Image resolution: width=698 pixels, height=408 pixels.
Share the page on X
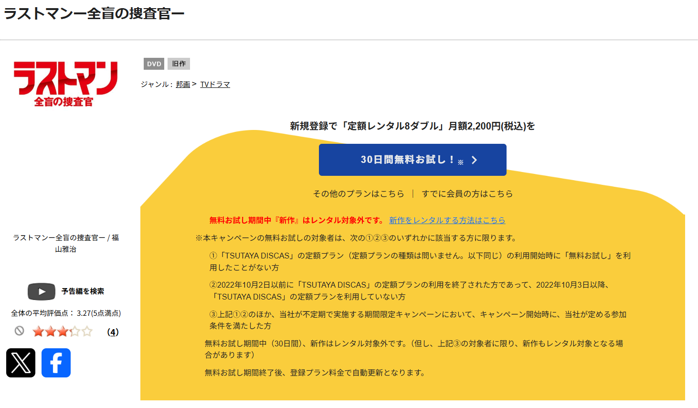click(21, 363)
